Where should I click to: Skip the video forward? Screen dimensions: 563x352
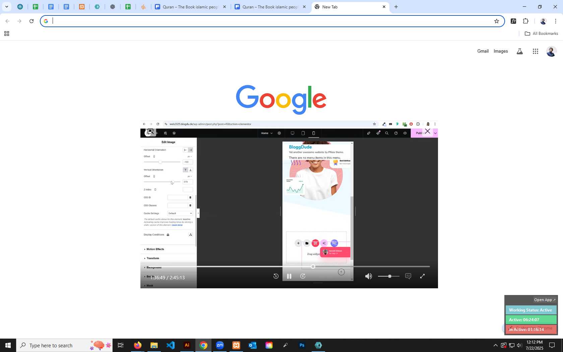(303, 276)
